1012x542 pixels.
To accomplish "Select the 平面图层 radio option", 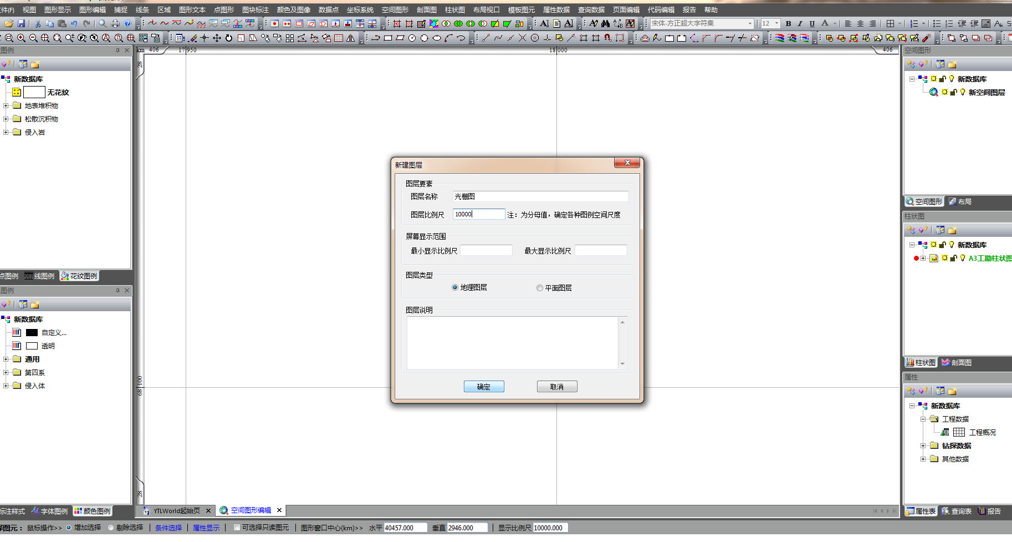I will tap(539, 288).
